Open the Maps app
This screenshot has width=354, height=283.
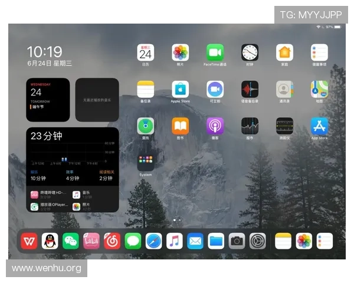tap(319, 89)
